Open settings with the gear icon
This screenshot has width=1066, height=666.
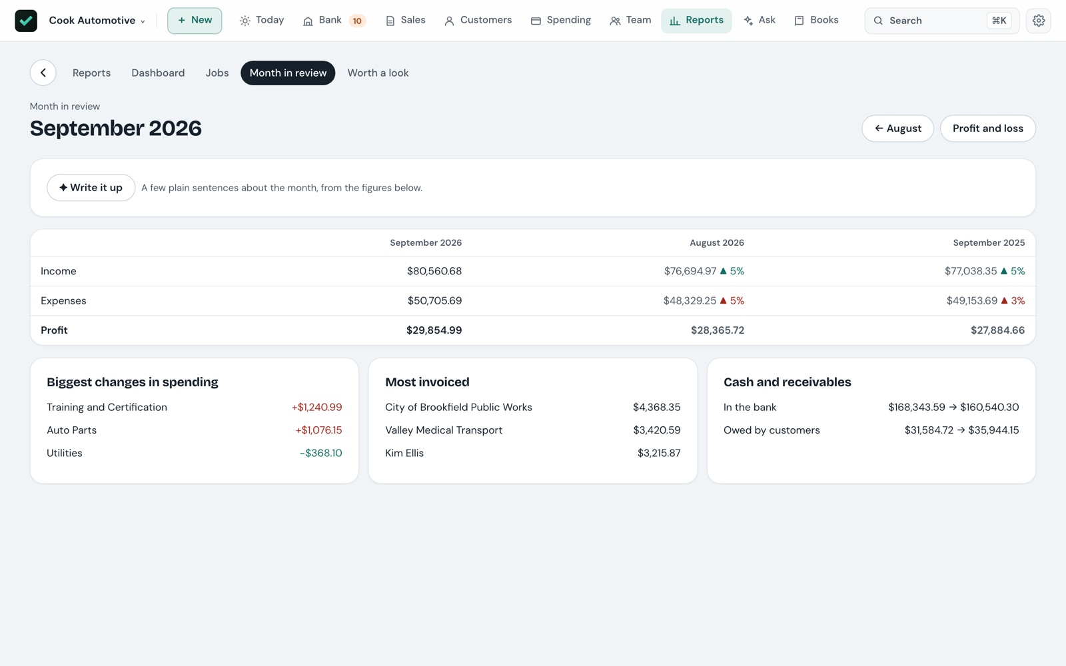[1038, 21]
